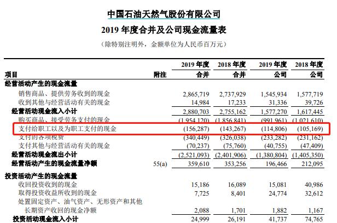Click the unit note 金额单位为人民币百万元
Image resolution: width=337 pixels, height=223 pixels.
point(187,44)
